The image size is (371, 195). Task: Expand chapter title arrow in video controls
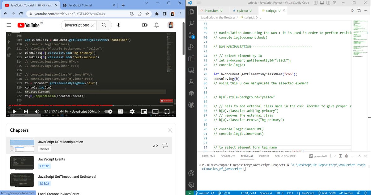99,111
